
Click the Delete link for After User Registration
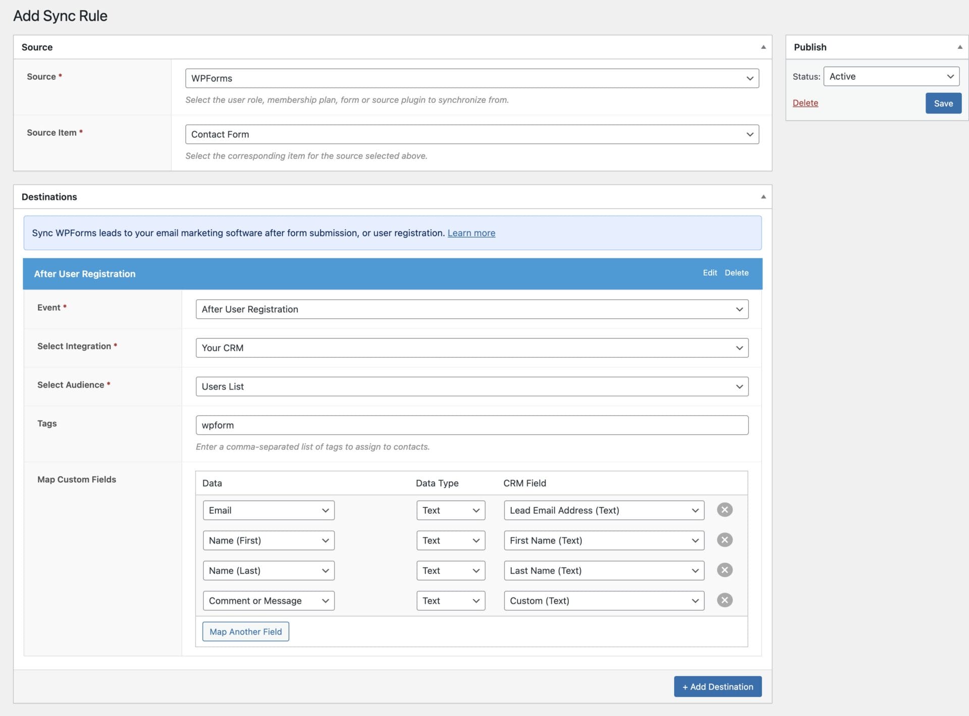[x=736, y=272]
